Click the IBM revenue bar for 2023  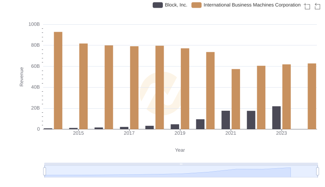pyautogui.click(x=286, y=97)
